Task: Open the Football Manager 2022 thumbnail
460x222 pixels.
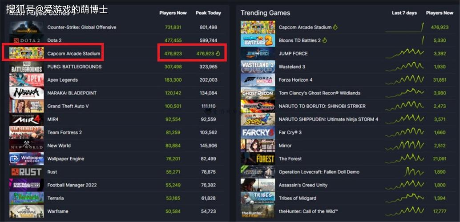Action: (x=27, y=185)
